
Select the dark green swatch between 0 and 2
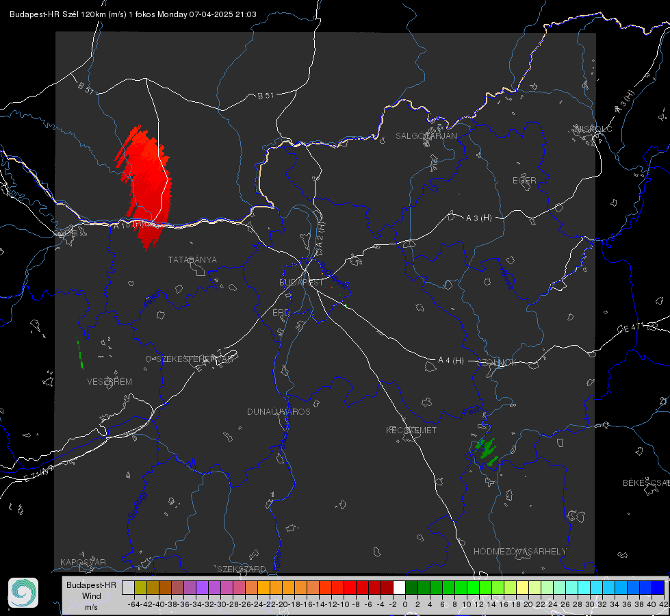411,587
